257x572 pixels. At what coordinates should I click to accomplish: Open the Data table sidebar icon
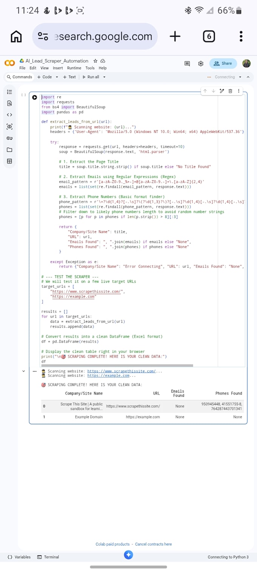coord(10,161)
